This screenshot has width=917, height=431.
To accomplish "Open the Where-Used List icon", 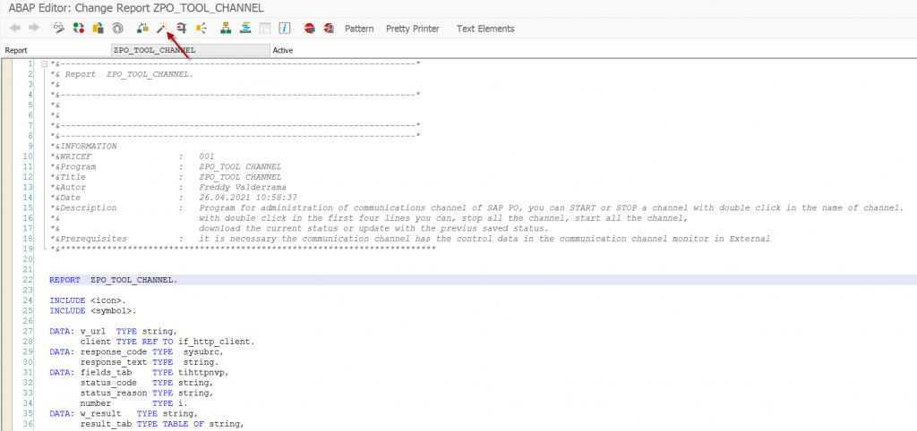I will click(201, 28).
